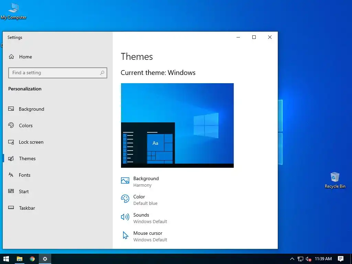Viewport: 352px width, 264px height.
Task: Open the Lock screen settings page
Action: 57,142
